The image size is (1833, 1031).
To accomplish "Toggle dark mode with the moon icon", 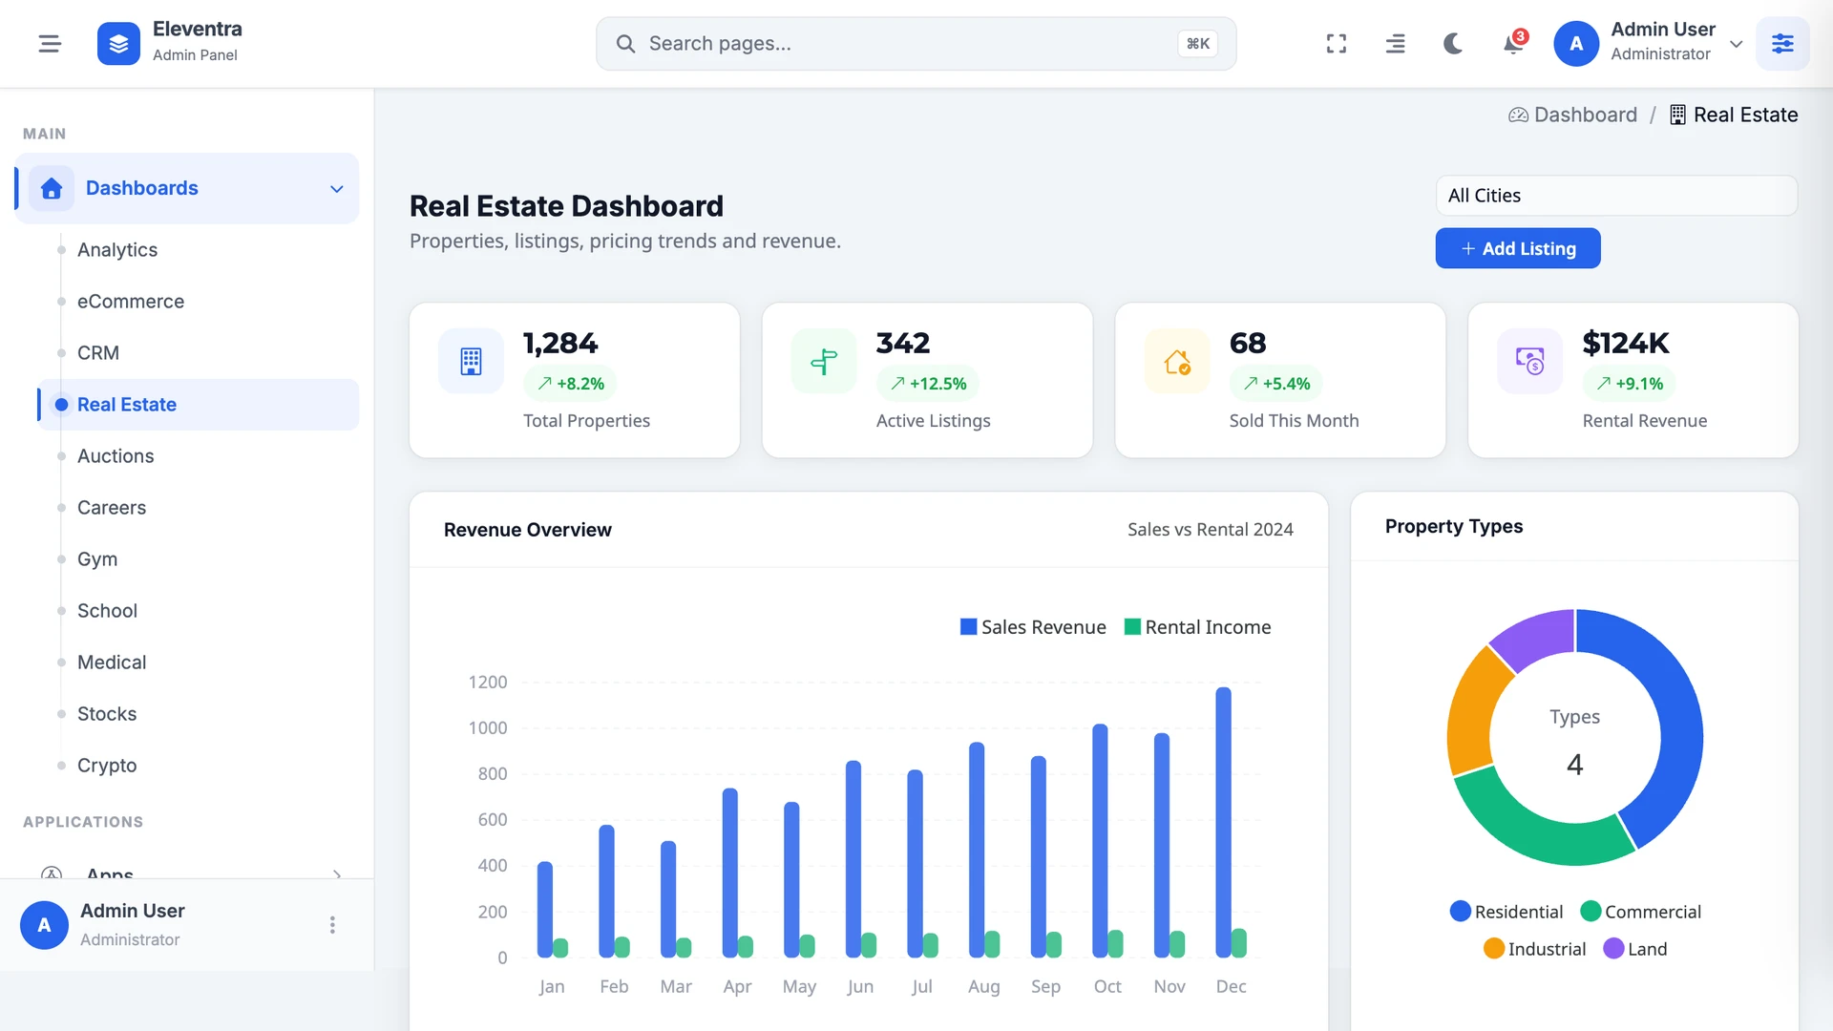I will (1453, 44).
